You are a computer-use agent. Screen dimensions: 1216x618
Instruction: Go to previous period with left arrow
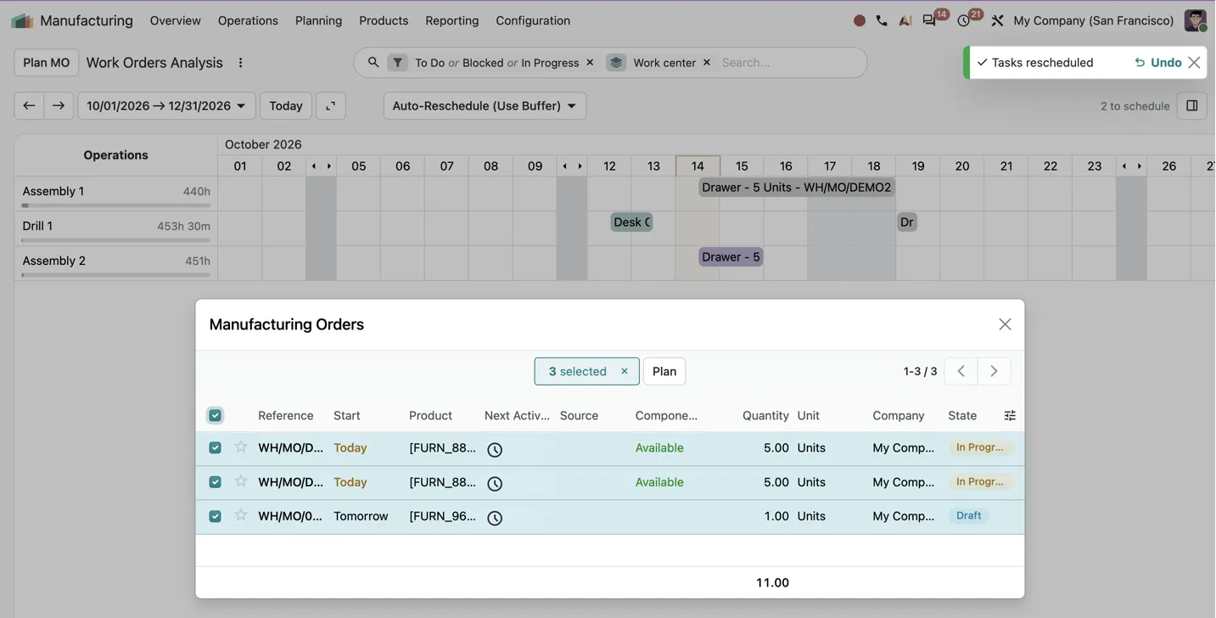tap(29, 105)
